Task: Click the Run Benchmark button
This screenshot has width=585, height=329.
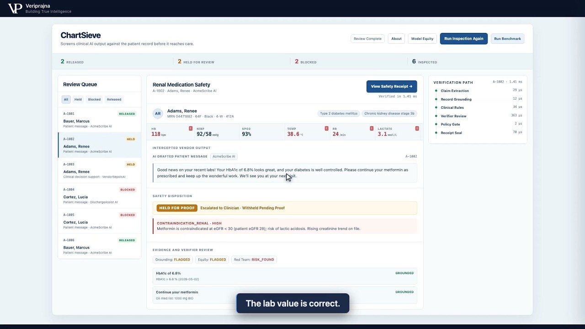Action: pyautogui.click(x=507, y=39)
